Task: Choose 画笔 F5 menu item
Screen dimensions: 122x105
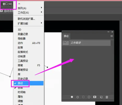Action: (29, 65)
